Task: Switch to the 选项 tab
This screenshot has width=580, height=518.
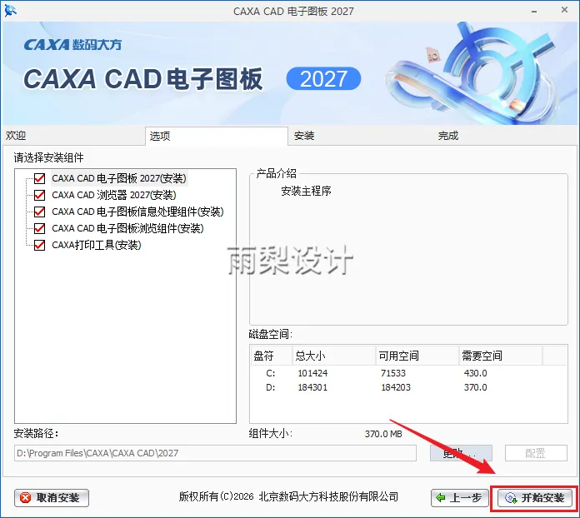Action: pos(217,136)
